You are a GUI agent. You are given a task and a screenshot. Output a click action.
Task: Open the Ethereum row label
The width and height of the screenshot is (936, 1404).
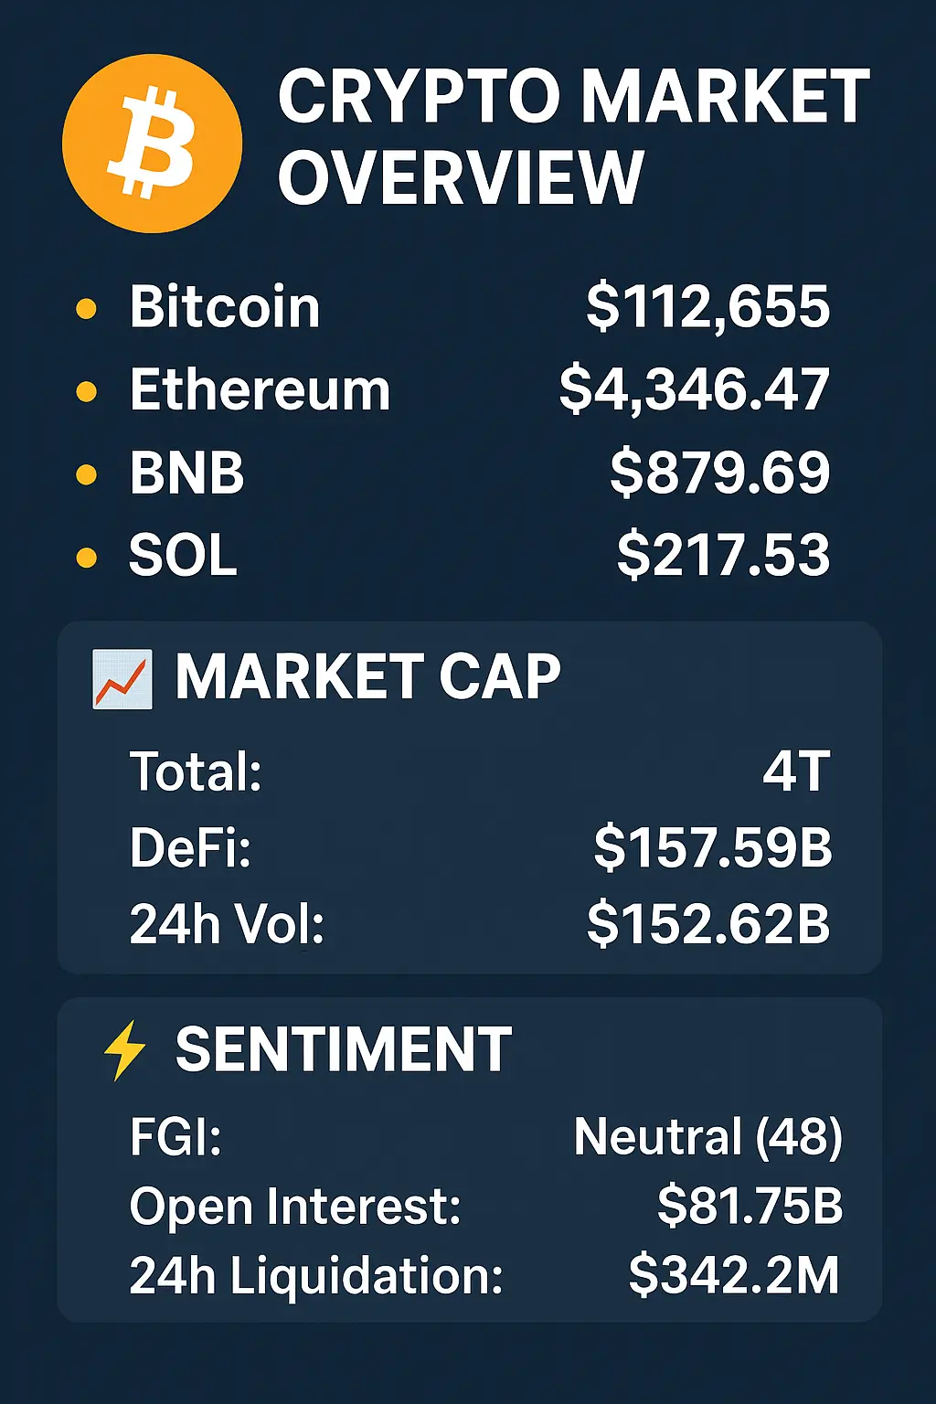[261, 390]
